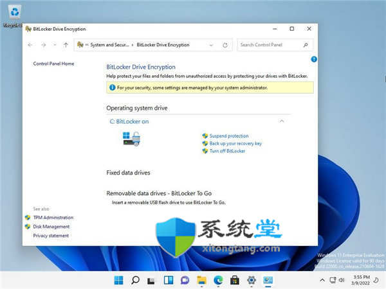Open Disk Management link

click(51, 227)
